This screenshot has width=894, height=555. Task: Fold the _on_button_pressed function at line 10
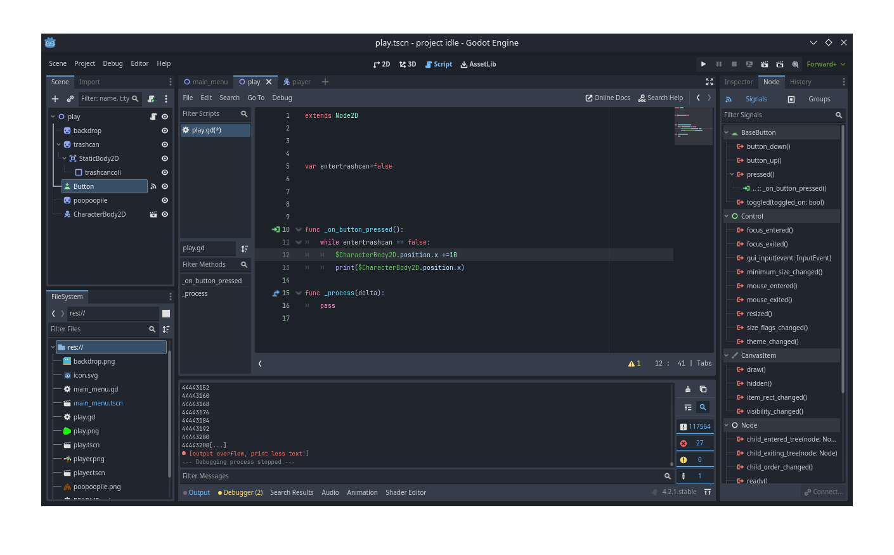coord(299,229)
